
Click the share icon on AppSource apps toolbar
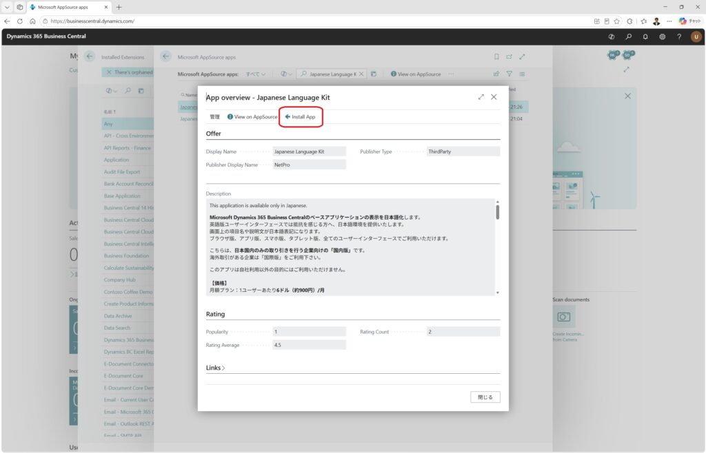click(496, 74)
